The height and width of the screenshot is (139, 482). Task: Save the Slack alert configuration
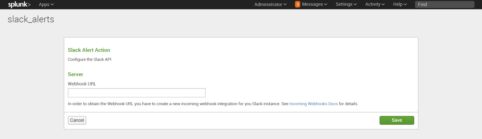click(x=397, y=120)
